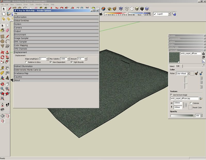Open the Window menu
This screenshot has height=160, width=206.
(38, 4)
